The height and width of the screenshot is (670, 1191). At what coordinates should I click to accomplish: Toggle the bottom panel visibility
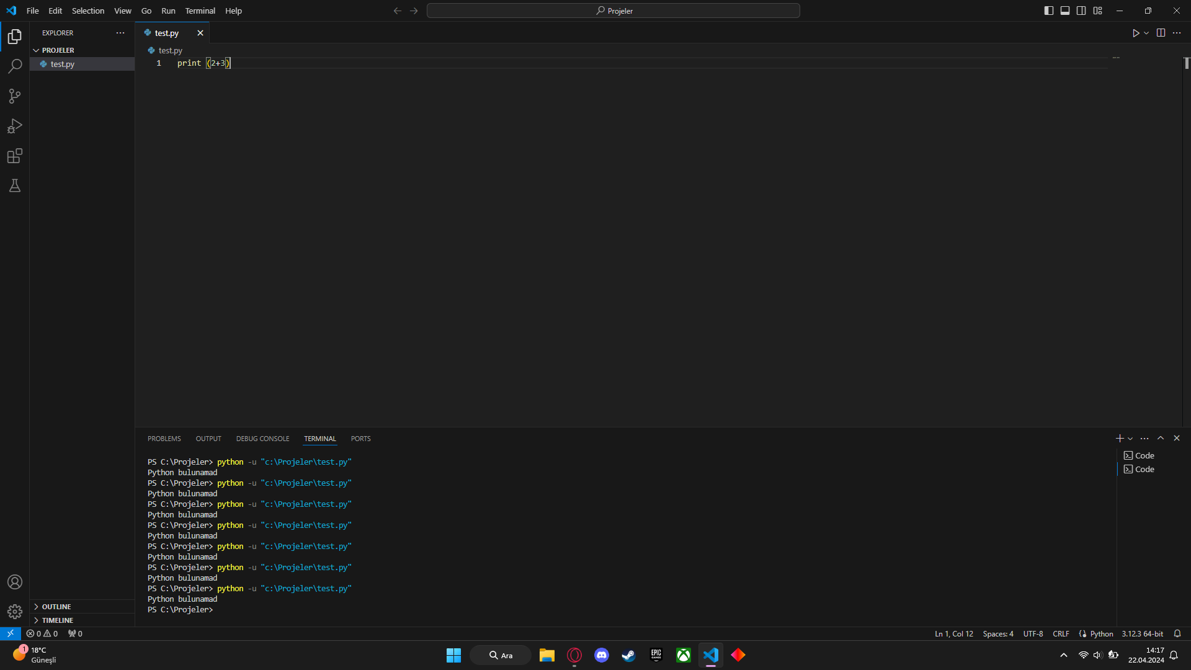1065,11
